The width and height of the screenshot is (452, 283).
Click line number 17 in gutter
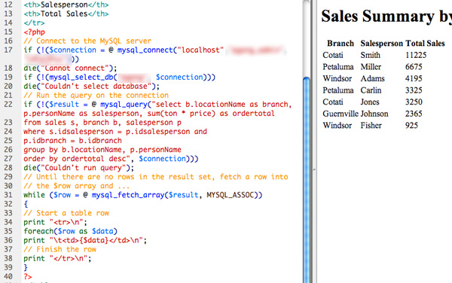[8, 50]
